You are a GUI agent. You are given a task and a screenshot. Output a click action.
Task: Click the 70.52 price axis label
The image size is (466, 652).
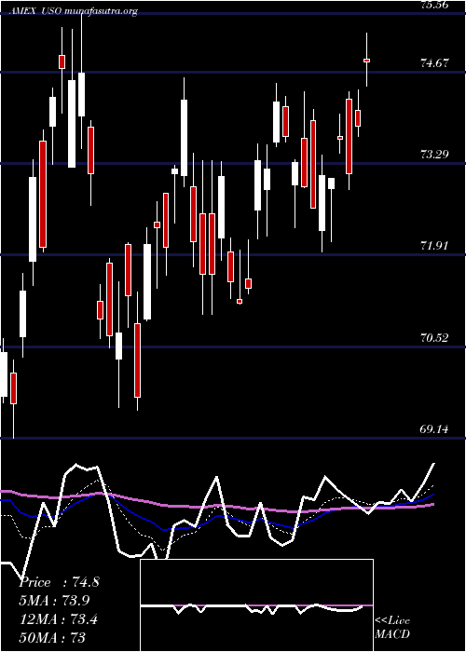[435, 337]
